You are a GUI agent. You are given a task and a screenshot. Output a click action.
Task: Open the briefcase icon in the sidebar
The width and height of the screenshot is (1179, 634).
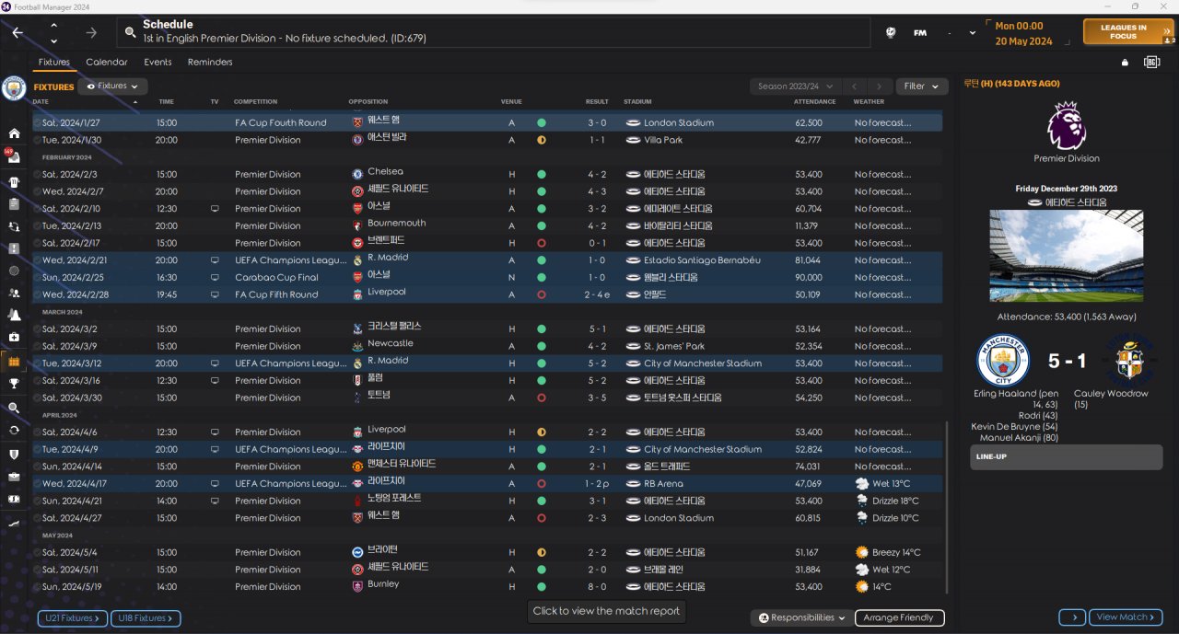(x=14, y=477)
